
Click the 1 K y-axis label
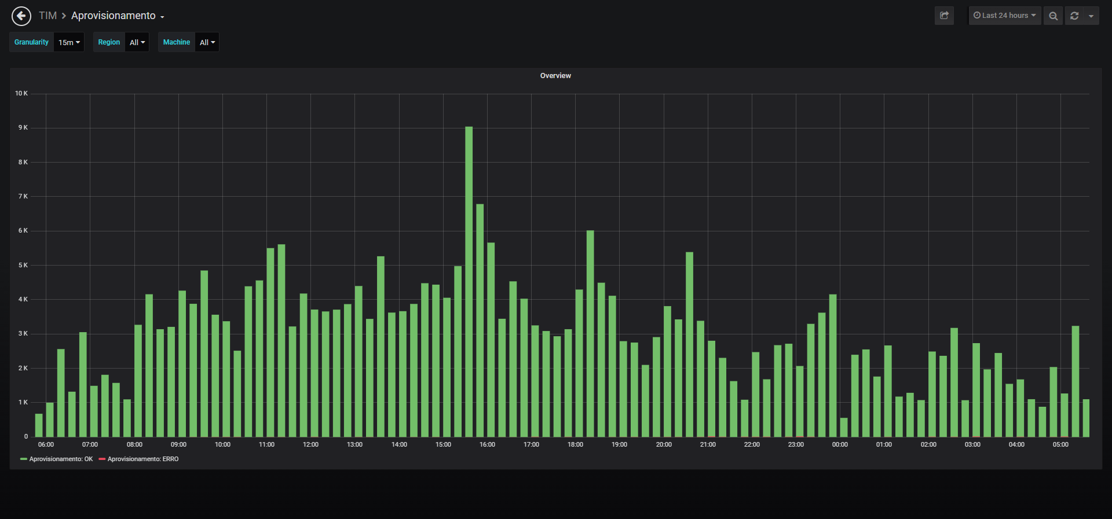[x=23, y=402]
